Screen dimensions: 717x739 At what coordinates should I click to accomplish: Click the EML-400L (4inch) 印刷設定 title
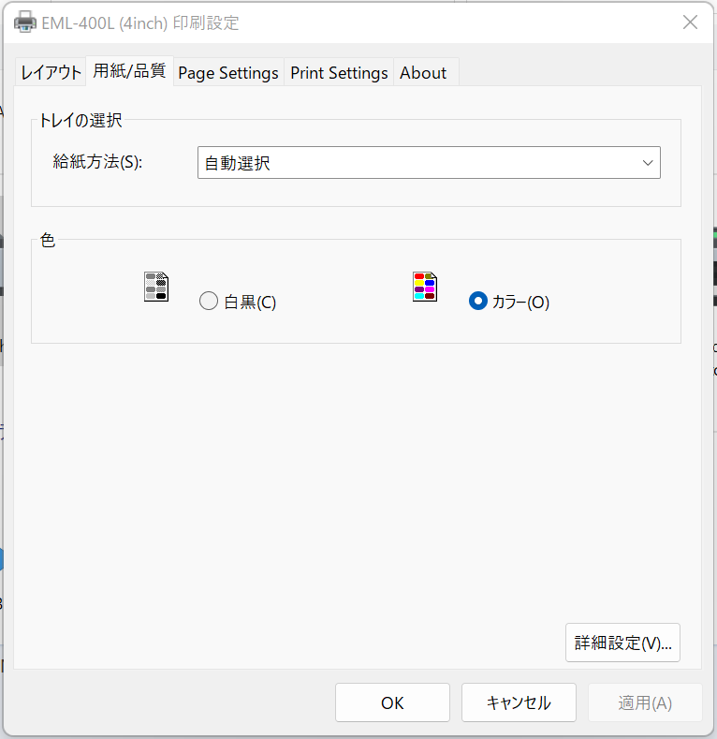140,22
